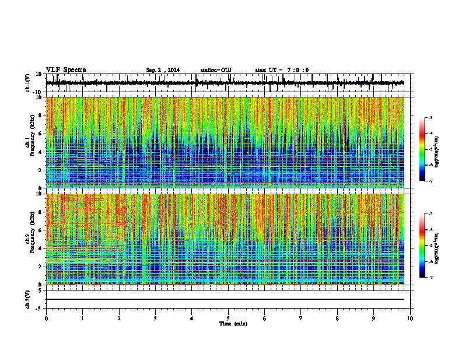Click the "-7" label on ch.2 color scale
Image resolution: width=462 pixels, height=357 pixels.
(x=430, y=278)
